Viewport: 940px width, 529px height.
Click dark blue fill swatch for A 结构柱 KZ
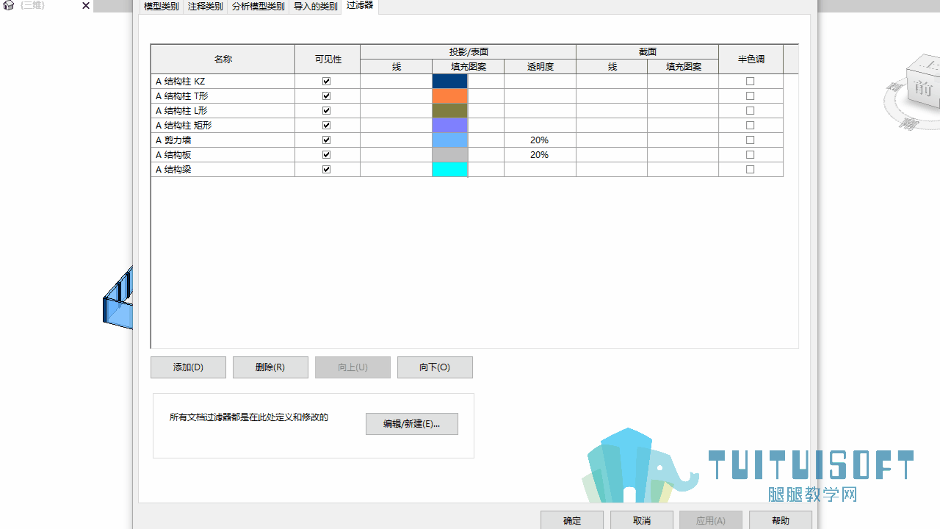click(450, 82)
